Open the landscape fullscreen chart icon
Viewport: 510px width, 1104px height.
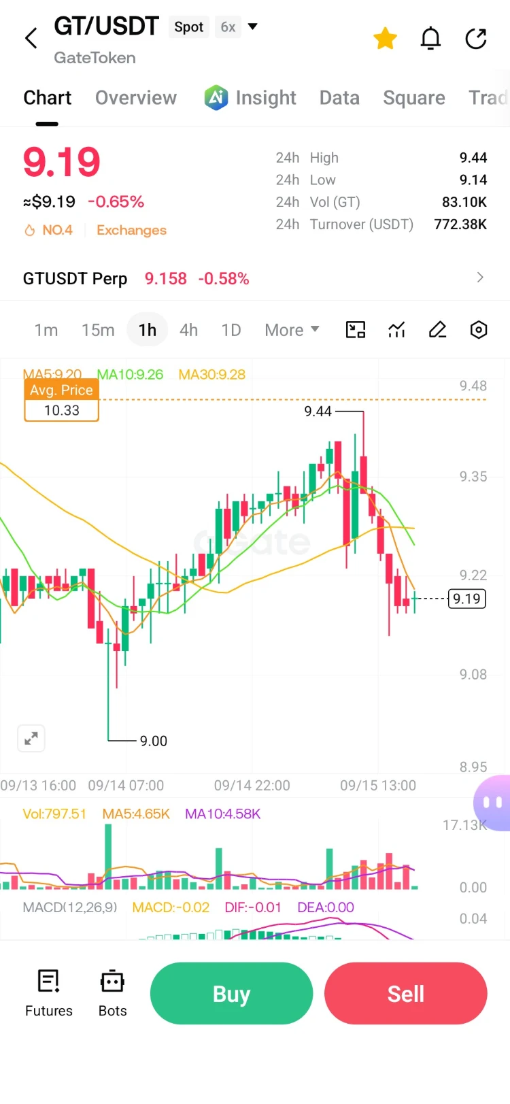[356, 330]
